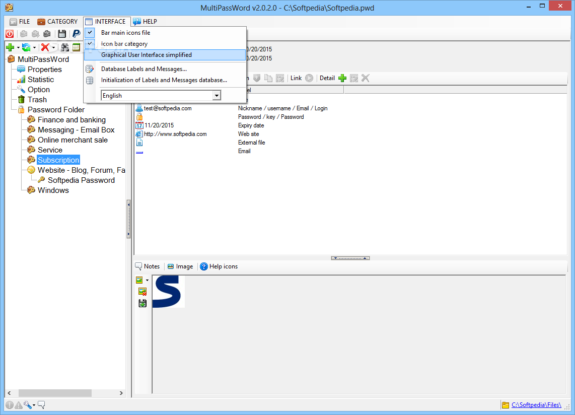Open dropdown arrow next to refresh icon
Viewport: 575px width, 415px height.
[x=34, y=48]
